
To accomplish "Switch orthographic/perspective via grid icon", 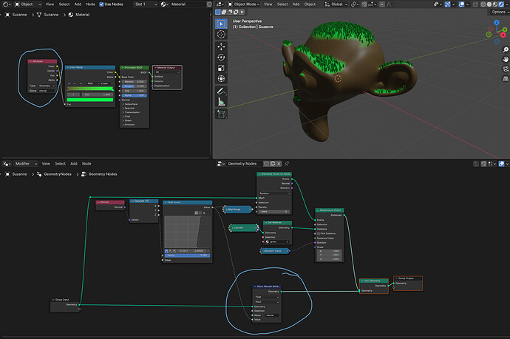I will (506, 78).
